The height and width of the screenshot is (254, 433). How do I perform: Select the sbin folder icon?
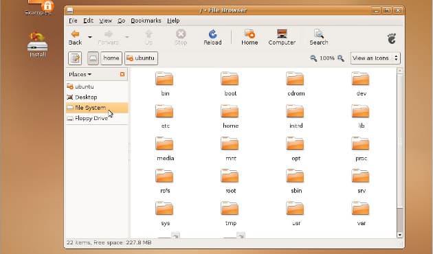point(296,176)
